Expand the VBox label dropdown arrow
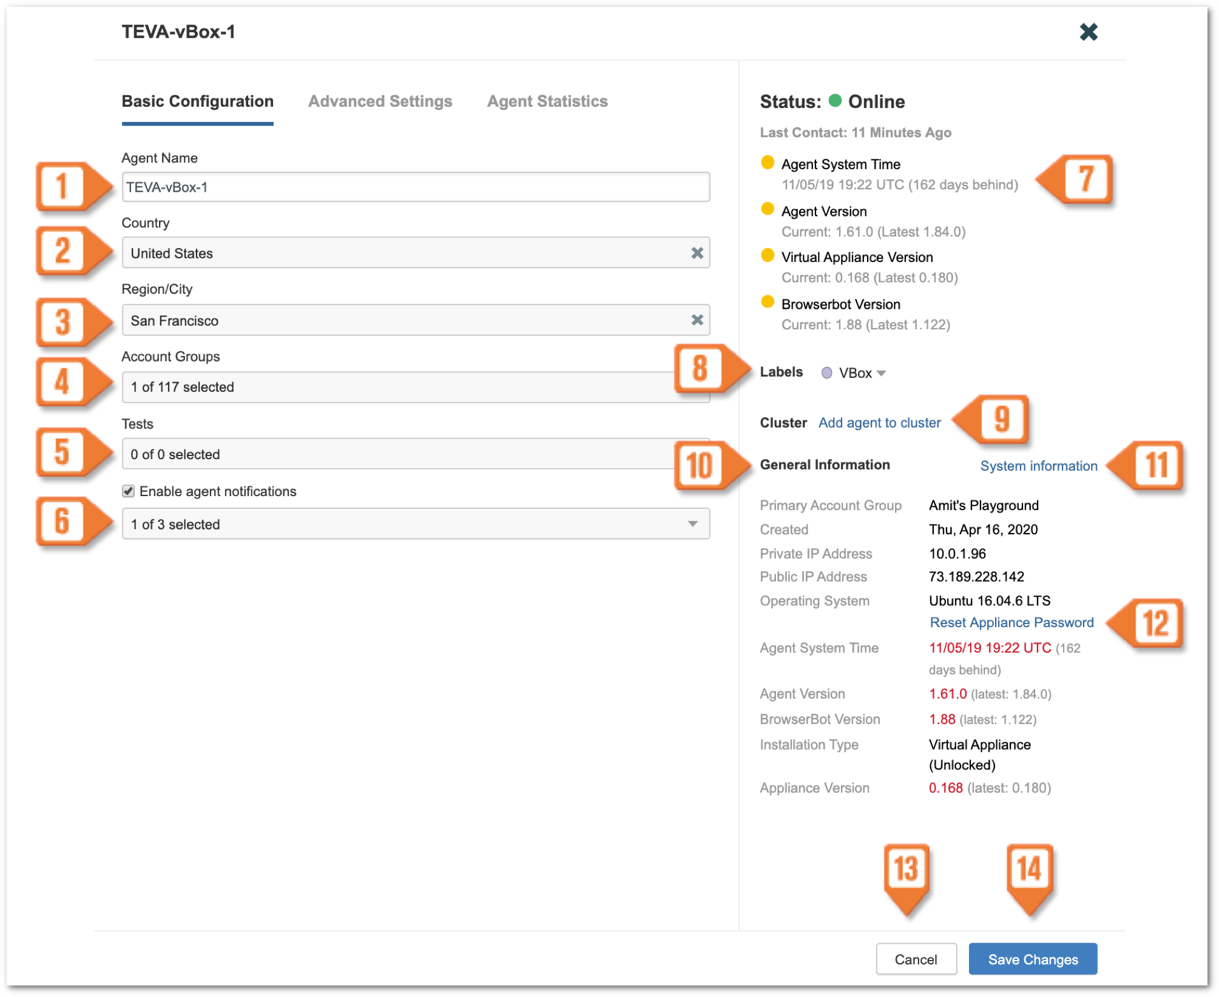 pos(882,374)
